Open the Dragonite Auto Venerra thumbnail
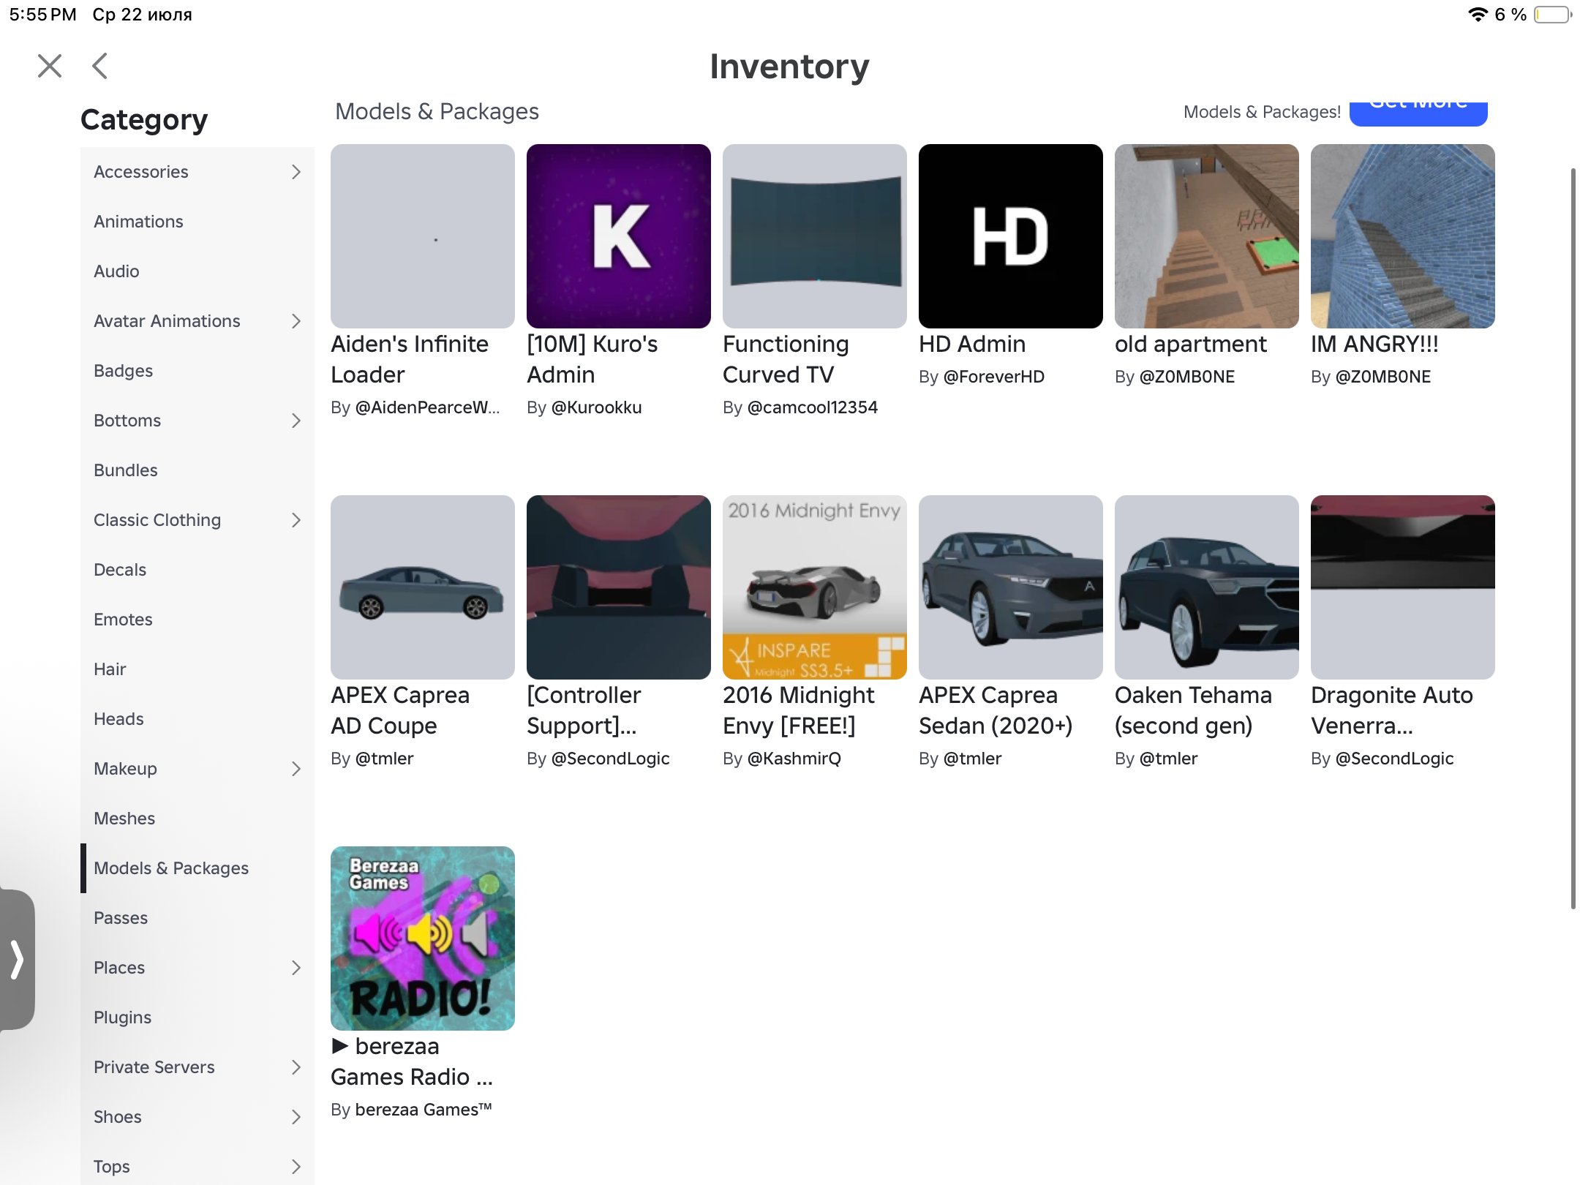The width and height of the screenshot is (1580, 1185). pos(1402,587)
